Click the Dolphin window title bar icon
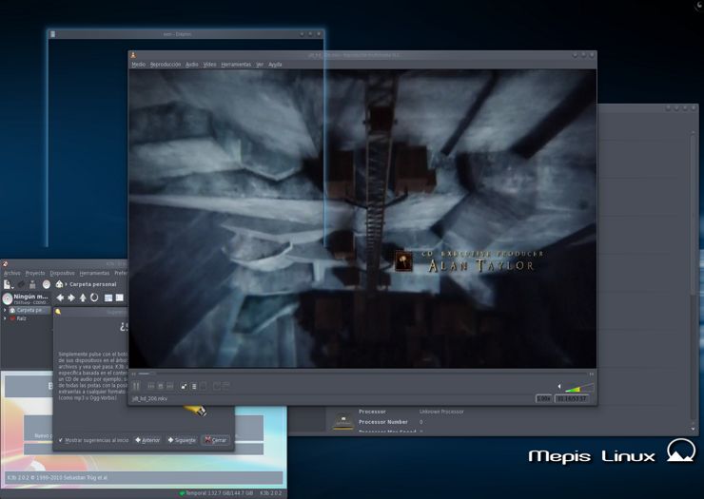Viewport: 704px width, 499px height. (52, 34)
